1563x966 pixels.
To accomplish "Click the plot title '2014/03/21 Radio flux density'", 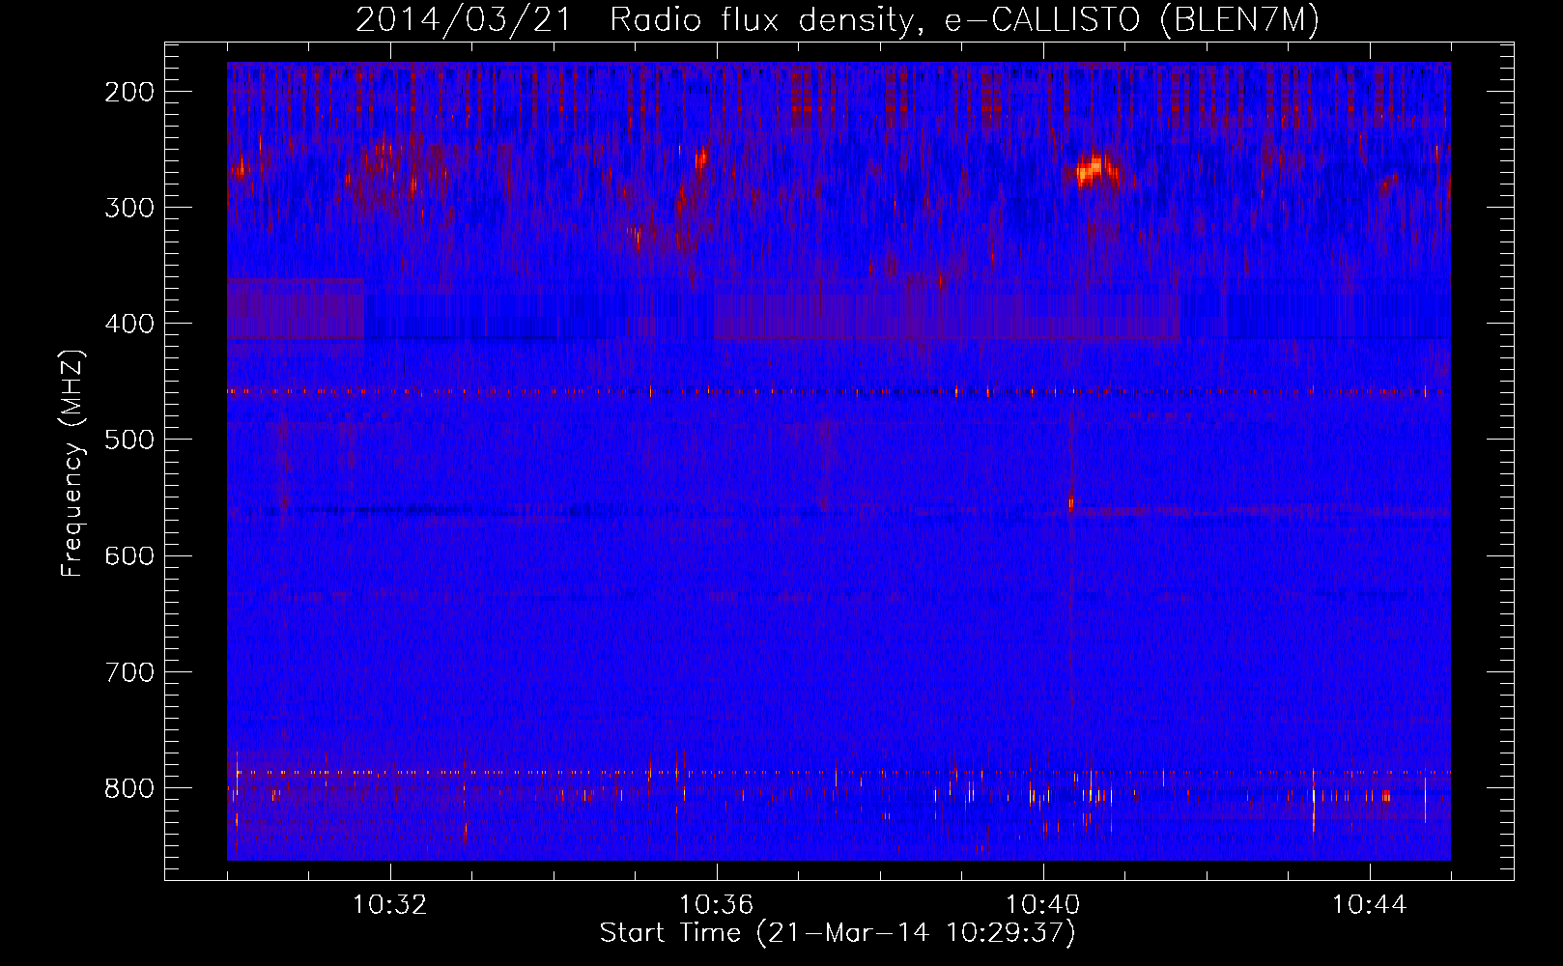I will click(x=838, y=20).
